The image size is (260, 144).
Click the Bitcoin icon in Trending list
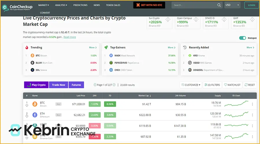[32, 56]
